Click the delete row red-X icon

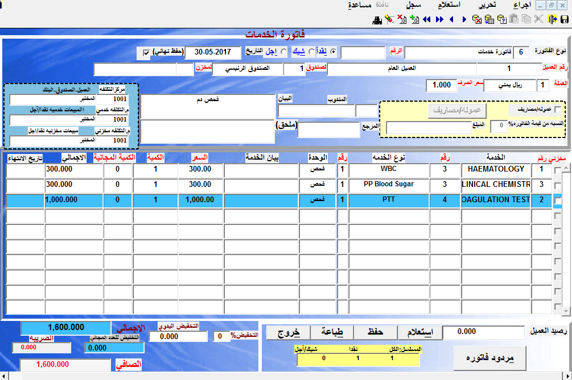pos(402,19)
